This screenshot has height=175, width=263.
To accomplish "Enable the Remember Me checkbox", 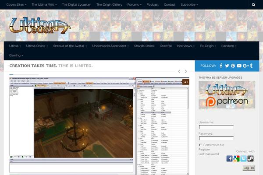I will click(200, 145).
